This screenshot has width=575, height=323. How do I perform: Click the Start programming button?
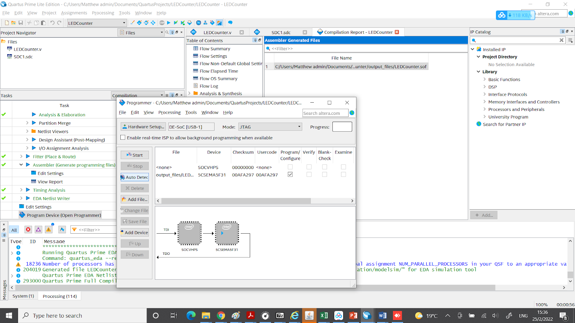pyautogui.click(x=135, y=155)
